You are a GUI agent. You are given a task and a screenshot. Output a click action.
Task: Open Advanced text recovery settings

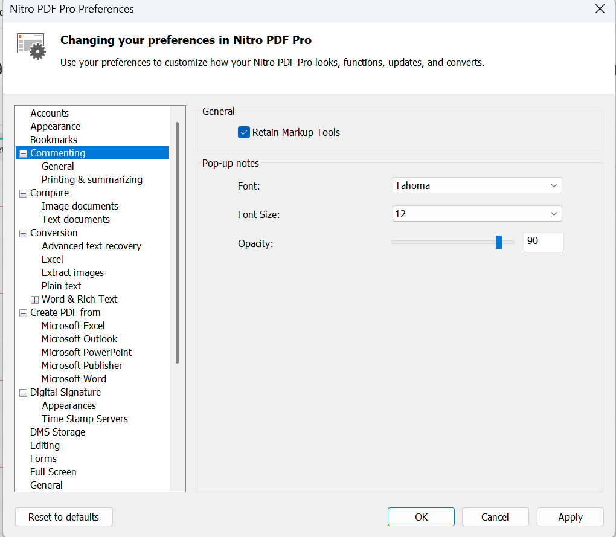[x=92, y=246]
